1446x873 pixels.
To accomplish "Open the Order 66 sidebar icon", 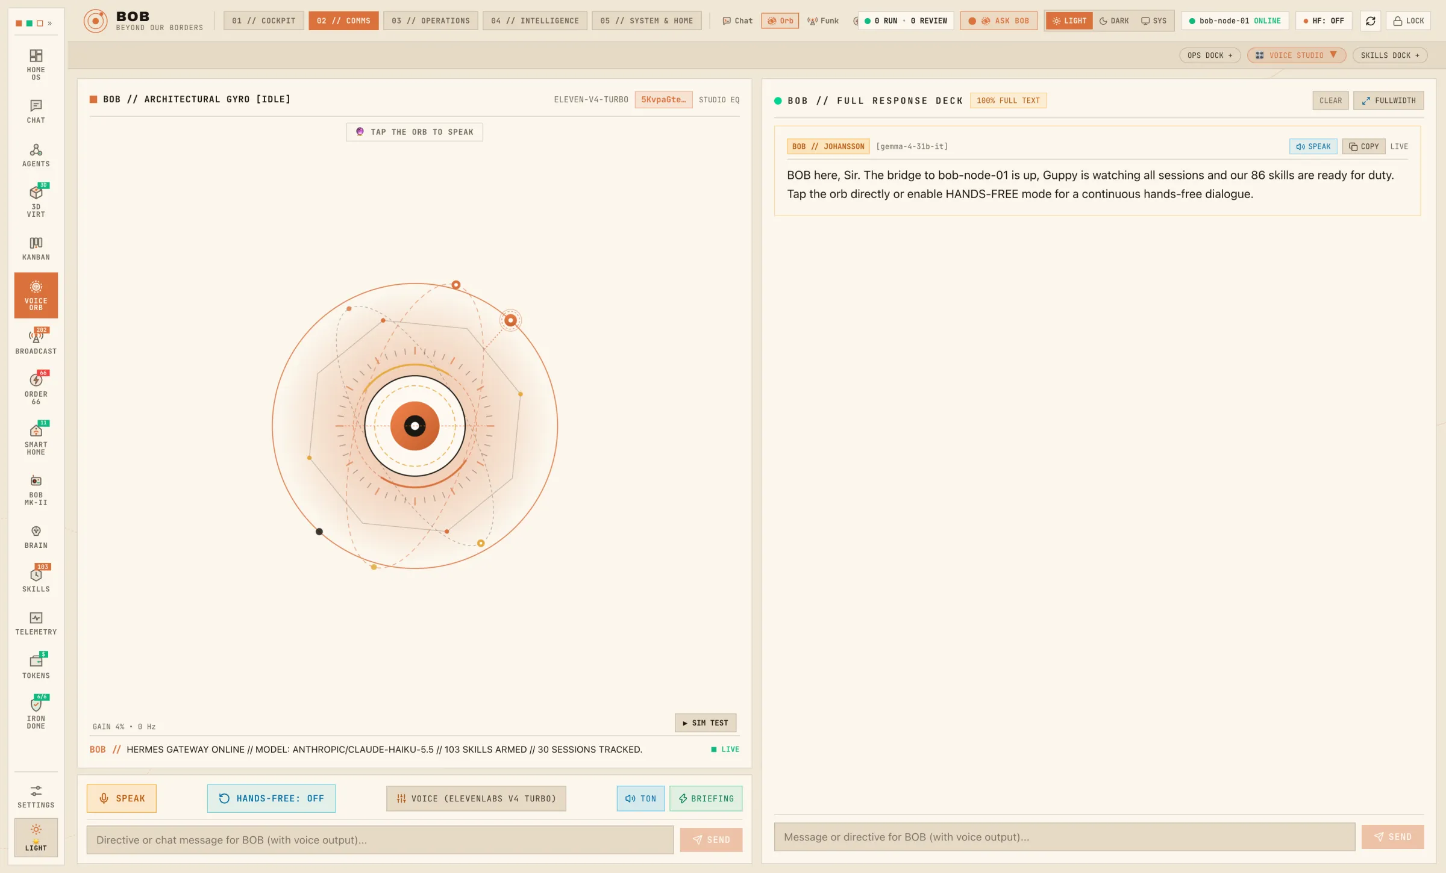I will [x=36, y=388].
